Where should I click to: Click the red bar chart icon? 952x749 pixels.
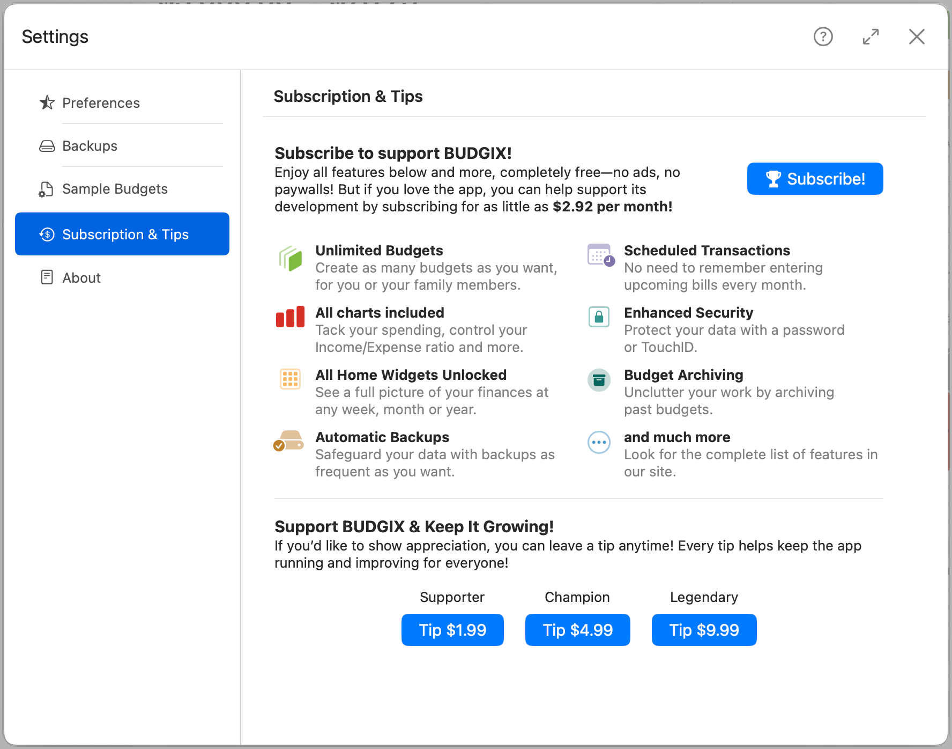click(x=290, y=317)
